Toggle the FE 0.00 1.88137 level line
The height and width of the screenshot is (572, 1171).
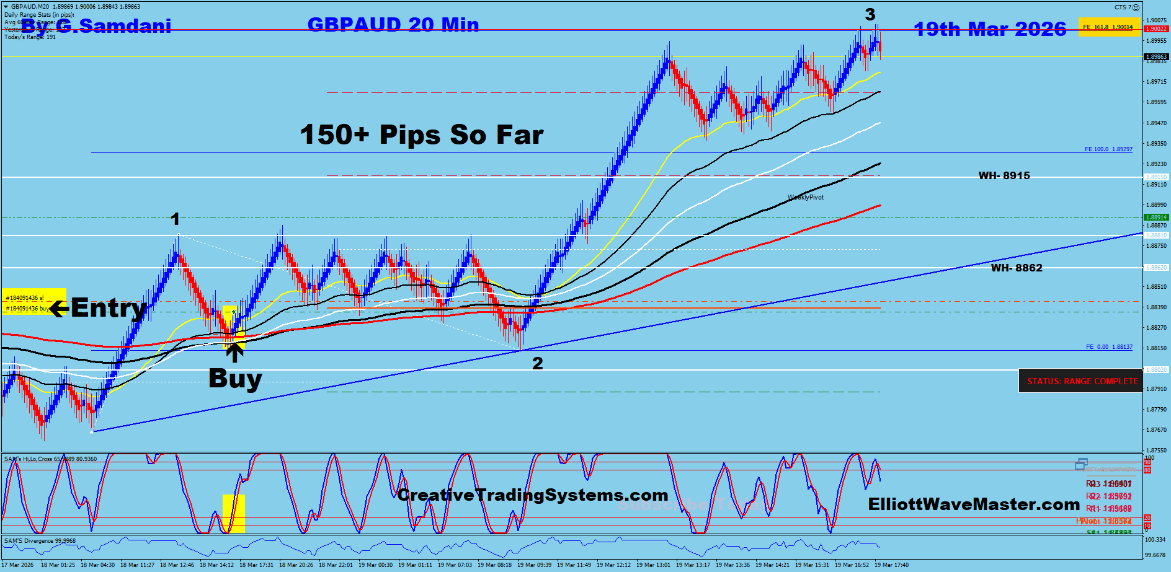pos(1110,347)
